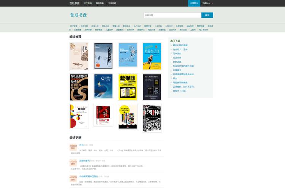Open the 电子书制作 category
This screenshot has height=190, width=285.
203,30
